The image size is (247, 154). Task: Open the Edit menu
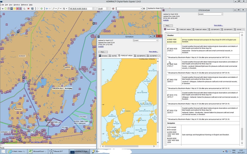click(x=6, y=5)
